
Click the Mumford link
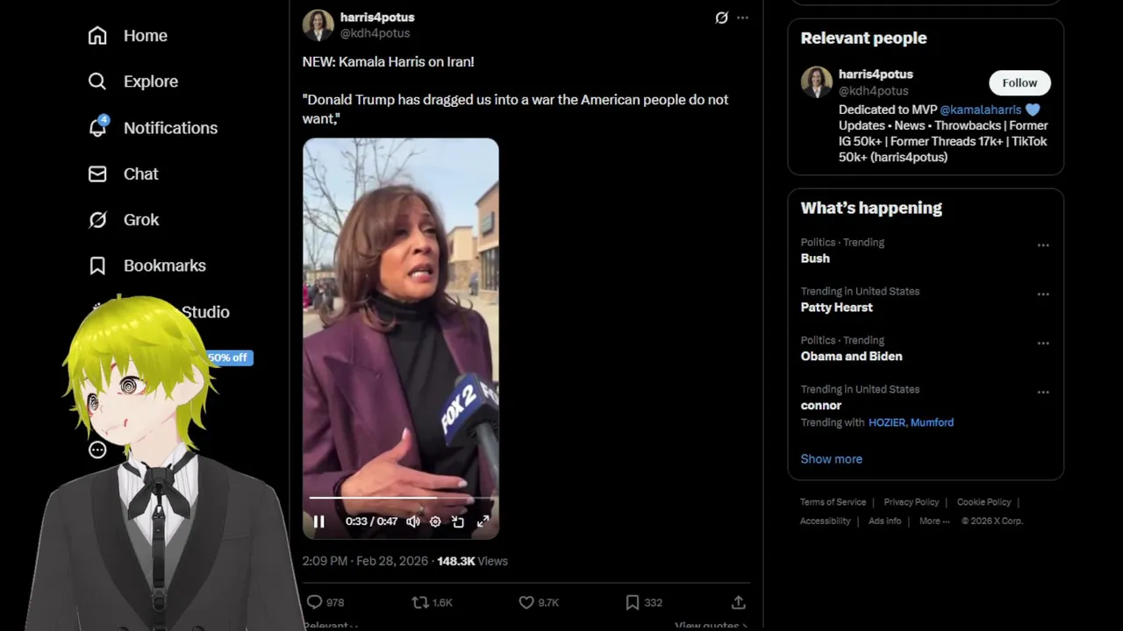click(932, 422)
